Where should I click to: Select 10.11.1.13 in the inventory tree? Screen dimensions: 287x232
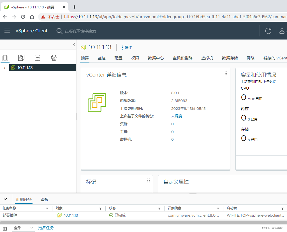(43, 68)
